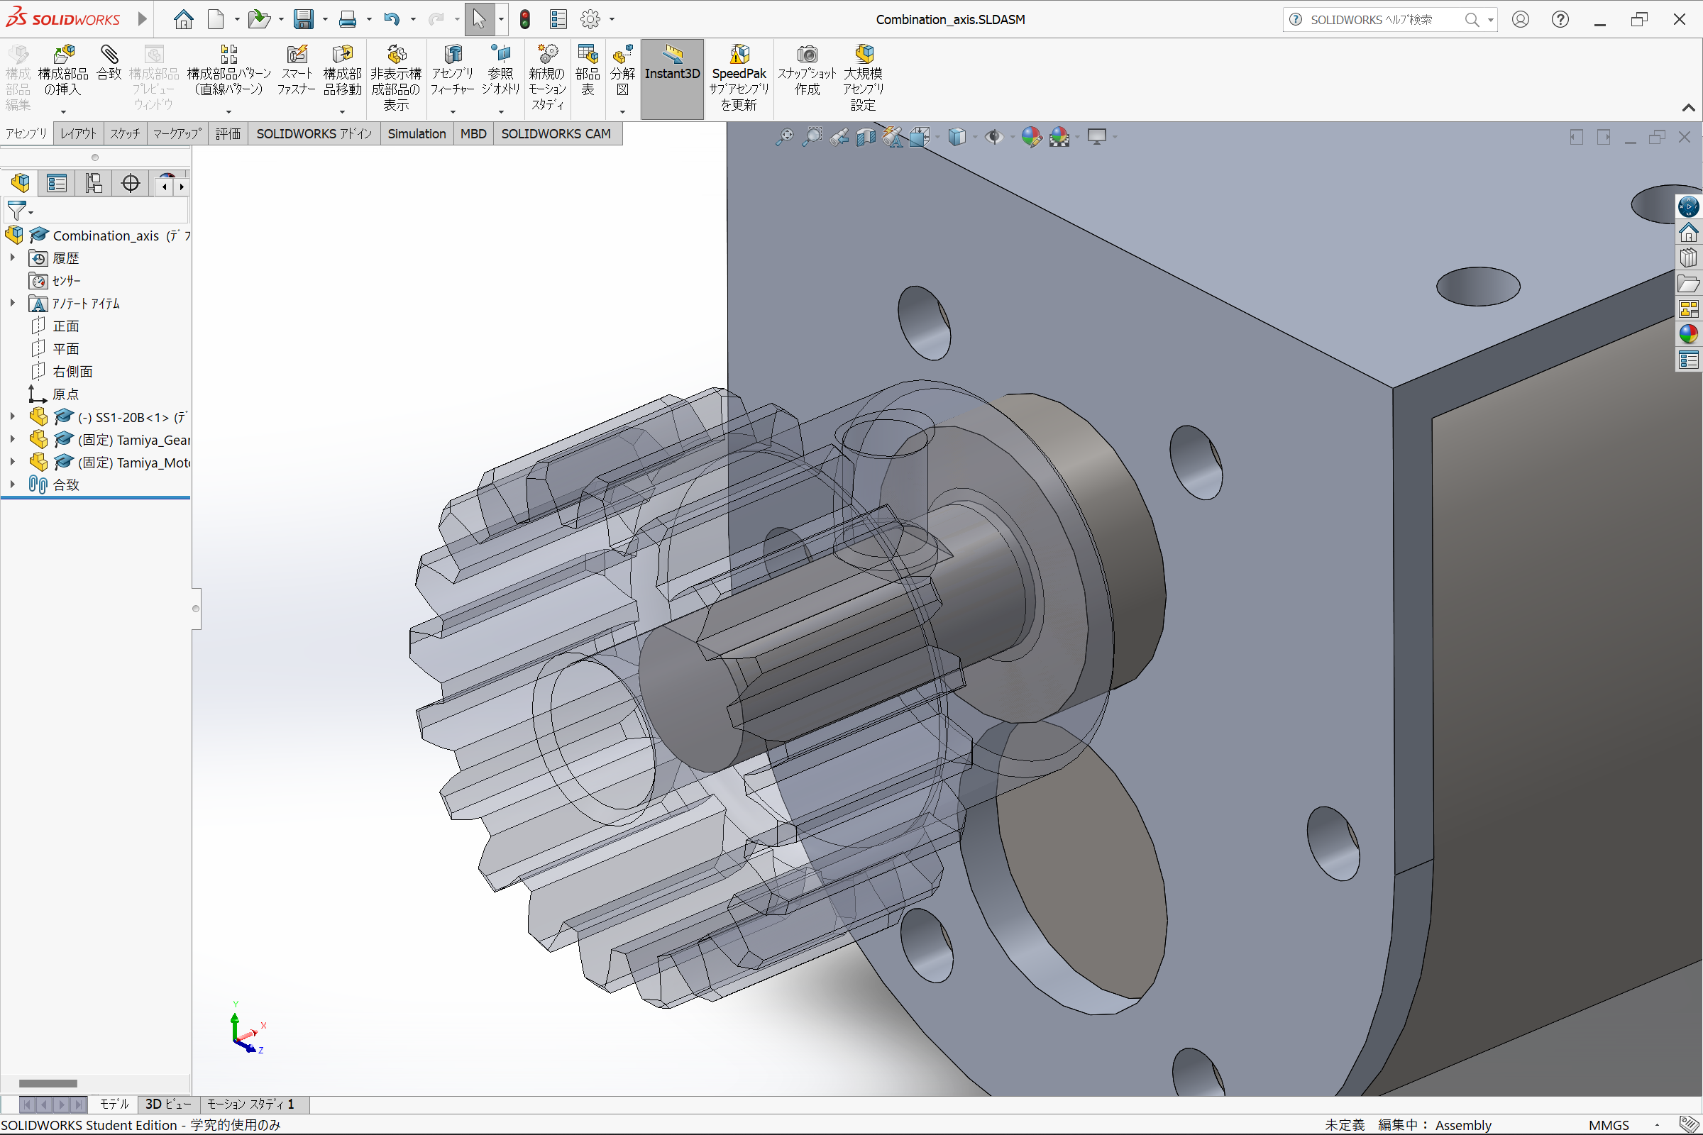Open the ConfigurationManager tab icon
Screen dimensions: 1703x1135
click(x=94, y=183)
